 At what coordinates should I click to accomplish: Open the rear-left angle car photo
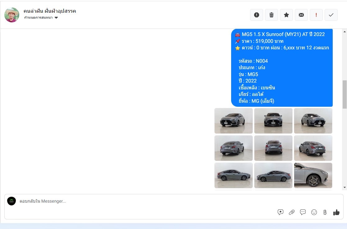click(x=234, y=148)
